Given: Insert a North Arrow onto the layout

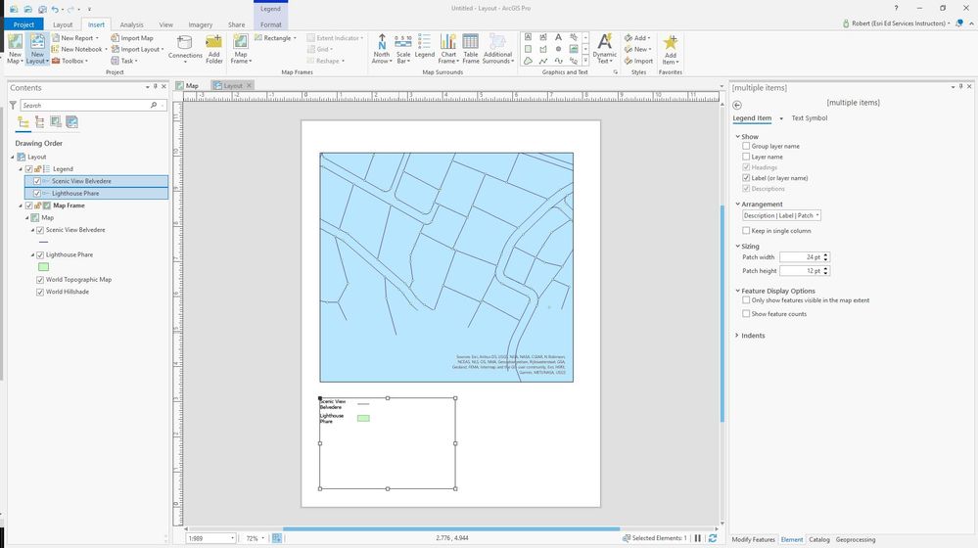Looking at the screenshot, I should tap(381, 49).
